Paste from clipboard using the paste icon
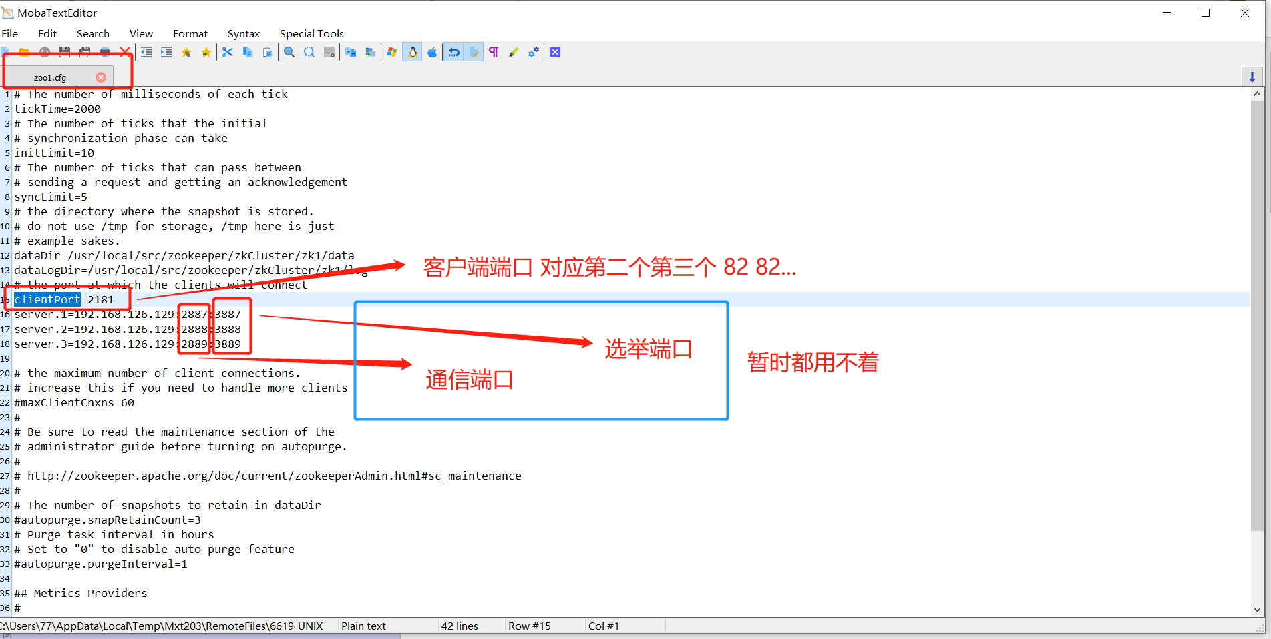The image size is (1271, 639). click(x=268, y=52)
